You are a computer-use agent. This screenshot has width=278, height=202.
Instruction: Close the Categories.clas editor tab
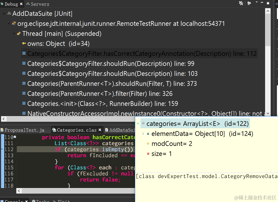100,130
